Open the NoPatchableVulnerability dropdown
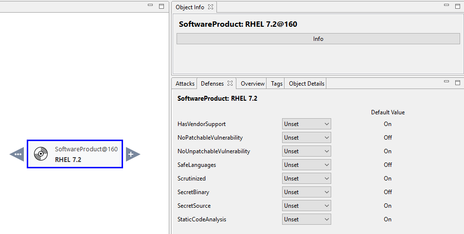This screenshot has width=464, height=234. [306, 138]
